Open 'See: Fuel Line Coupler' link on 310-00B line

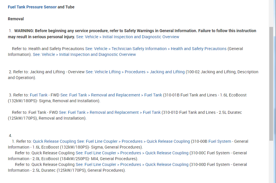point(97,141)
